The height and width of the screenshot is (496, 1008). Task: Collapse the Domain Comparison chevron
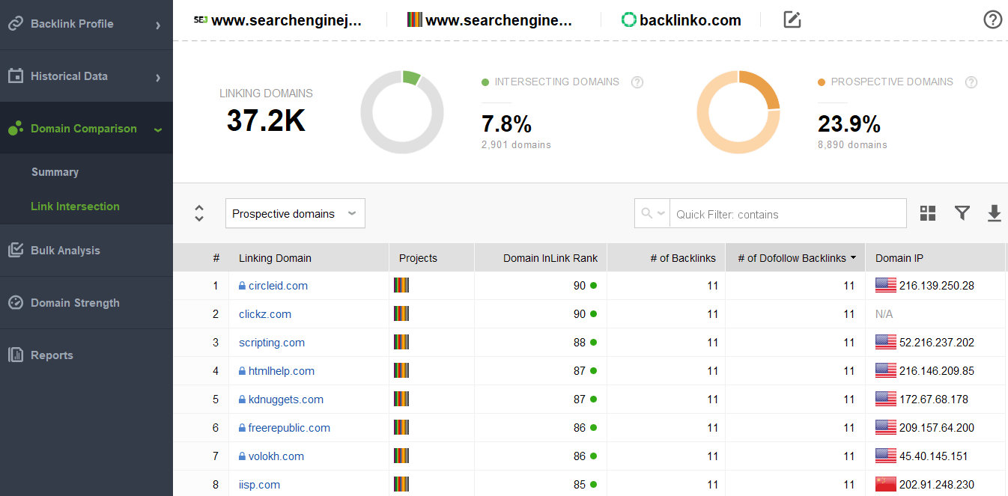click(158, 129)
